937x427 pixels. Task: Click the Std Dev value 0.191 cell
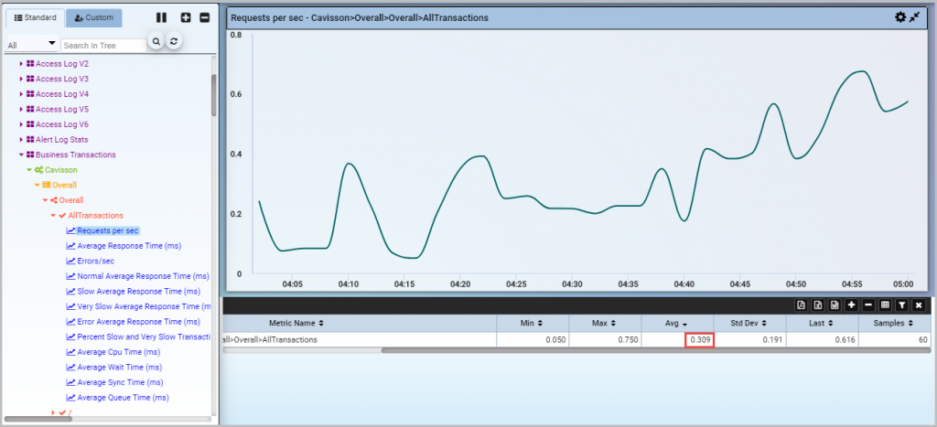click(750, 340)
